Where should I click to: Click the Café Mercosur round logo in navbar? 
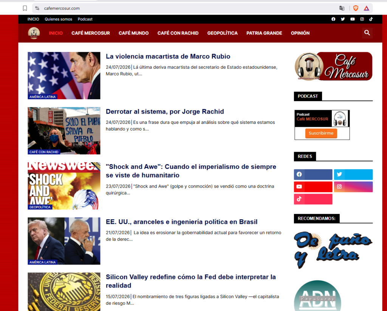[34, 33]
